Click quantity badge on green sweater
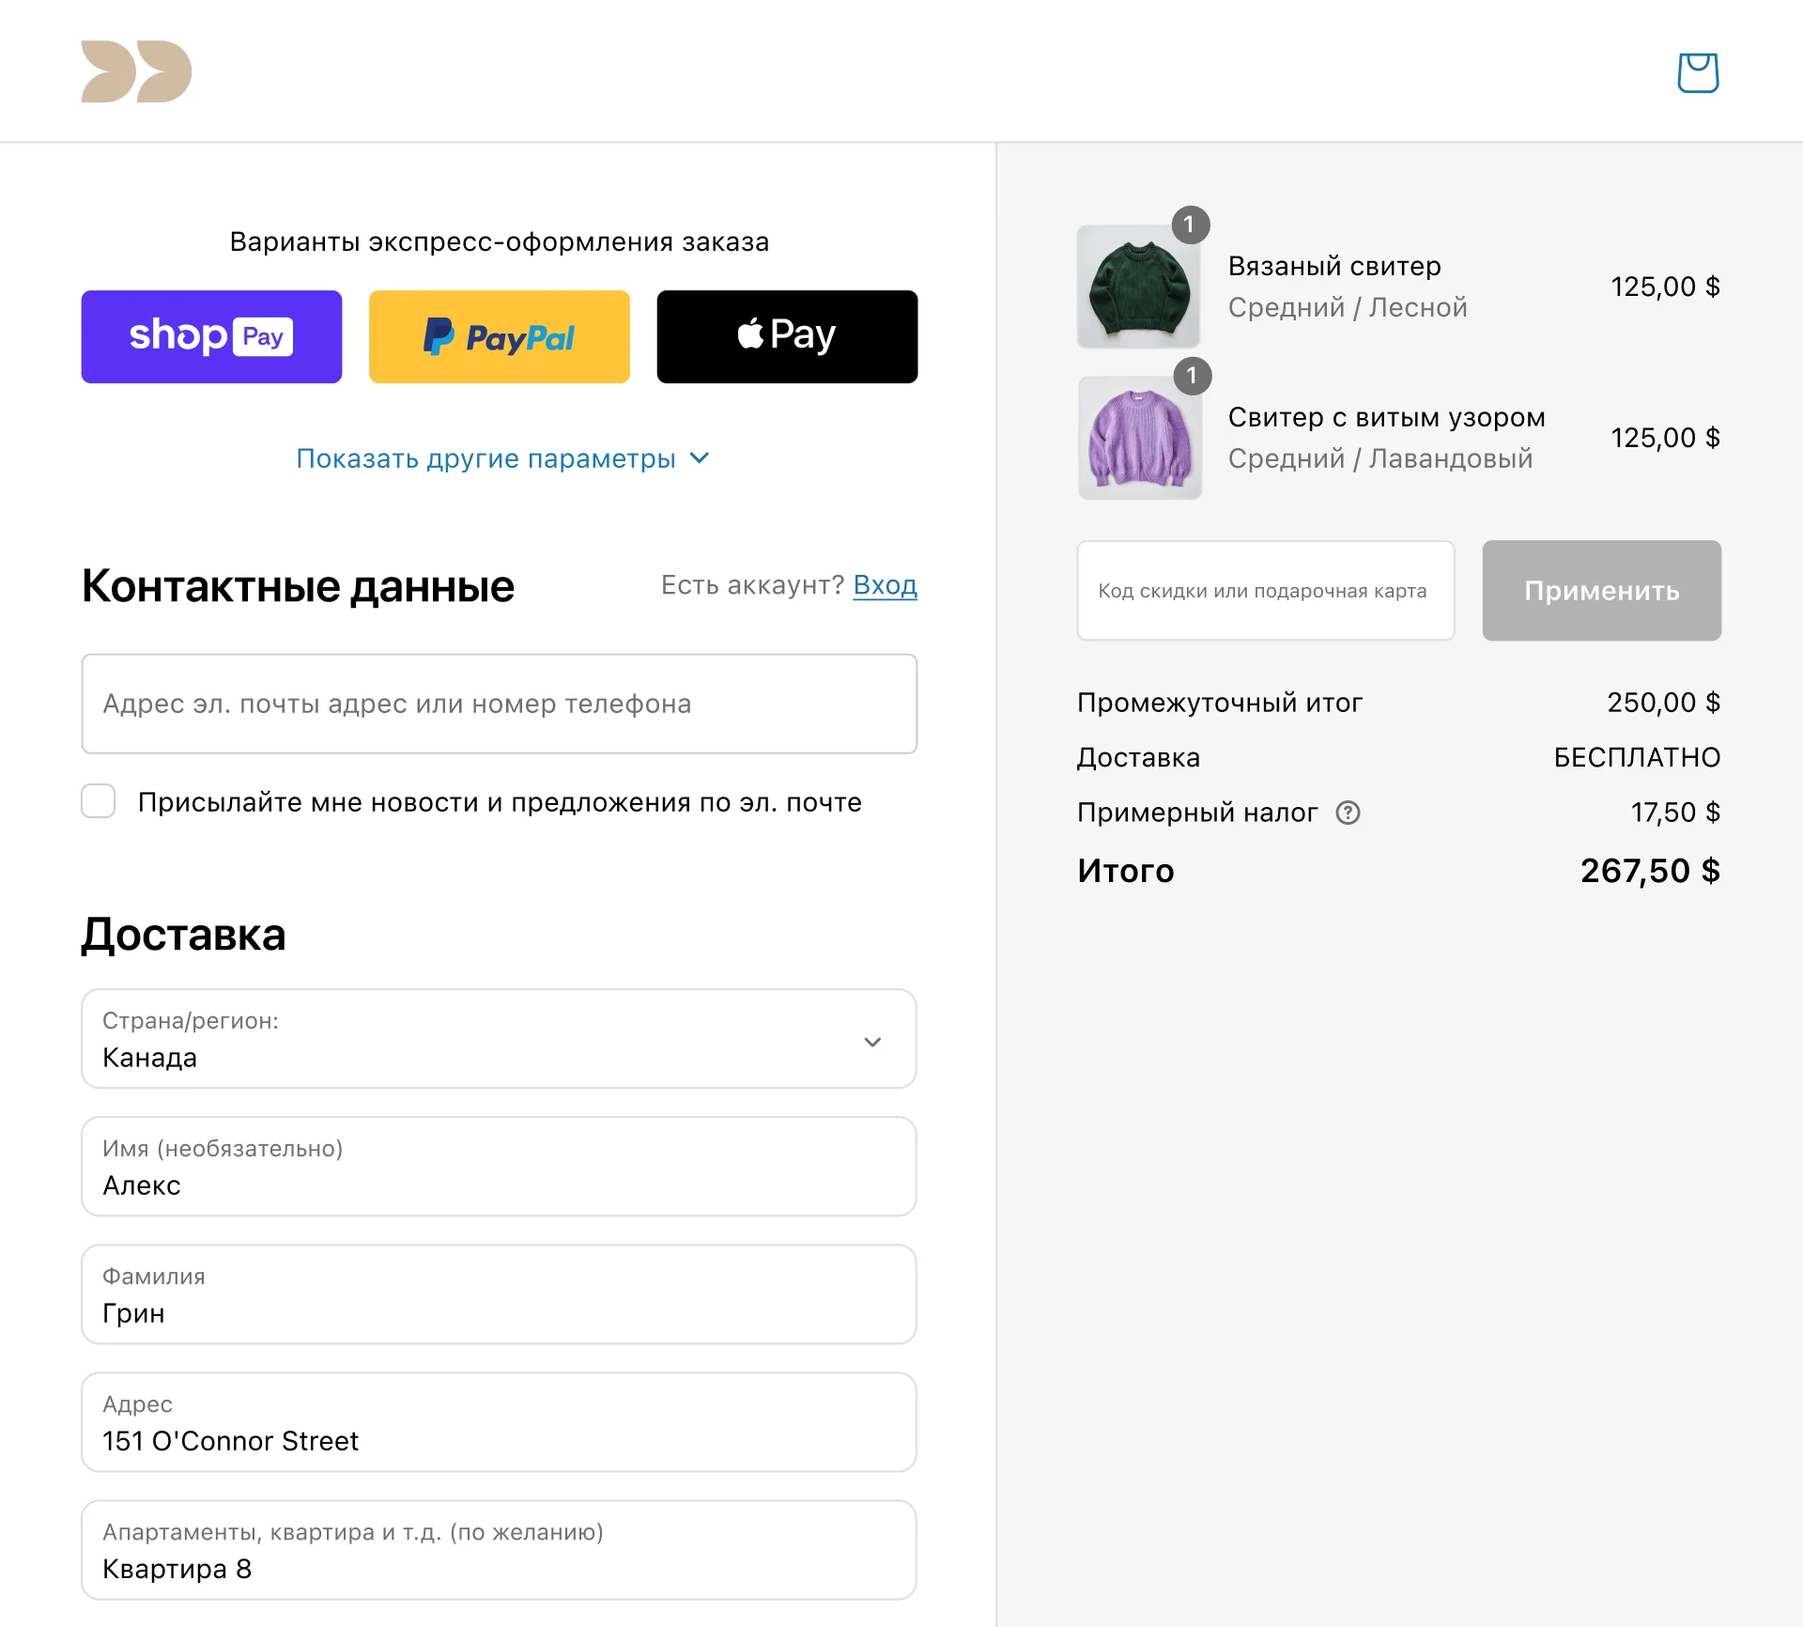1803x1627 pixels. [1190, 225]
